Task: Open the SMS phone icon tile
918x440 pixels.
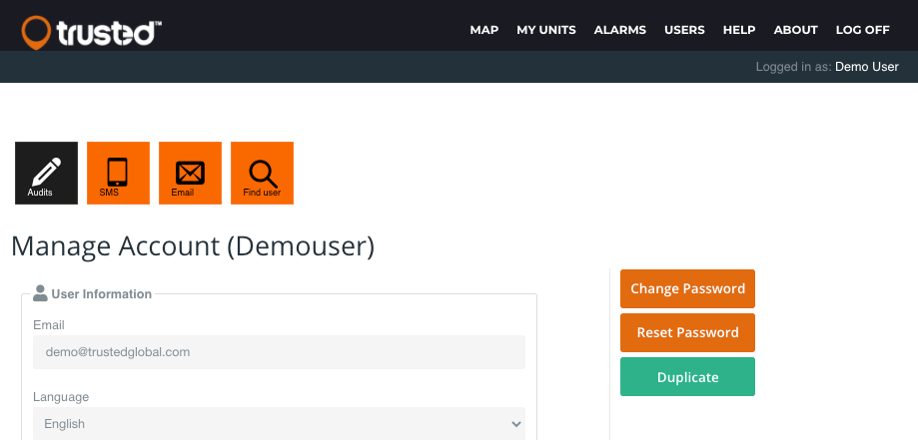Action: 118,174
